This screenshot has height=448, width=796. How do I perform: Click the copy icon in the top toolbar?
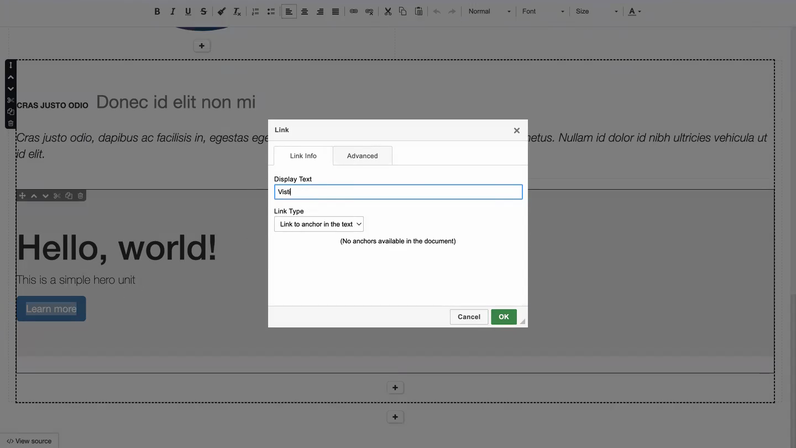(403, 12)
